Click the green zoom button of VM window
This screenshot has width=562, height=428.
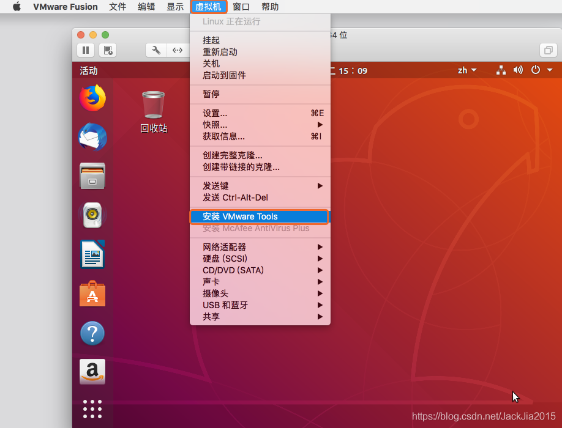pos(105,35)
